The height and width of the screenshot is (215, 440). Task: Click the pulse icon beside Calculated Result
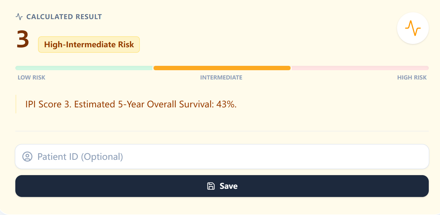click(19, 17)
